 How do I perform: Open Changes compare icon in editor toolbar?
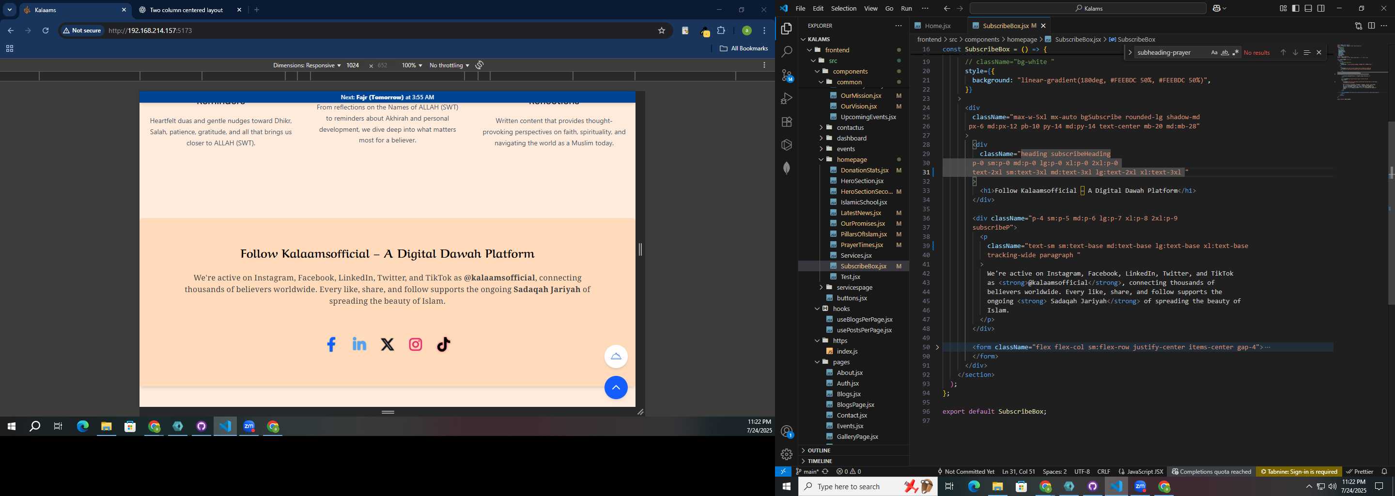1358,26
